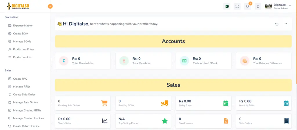Image resolution: width=297 pixels, height=130 pixels.
Task: Go to Manage Sale Orders
Action: click(x=26, y=102)
